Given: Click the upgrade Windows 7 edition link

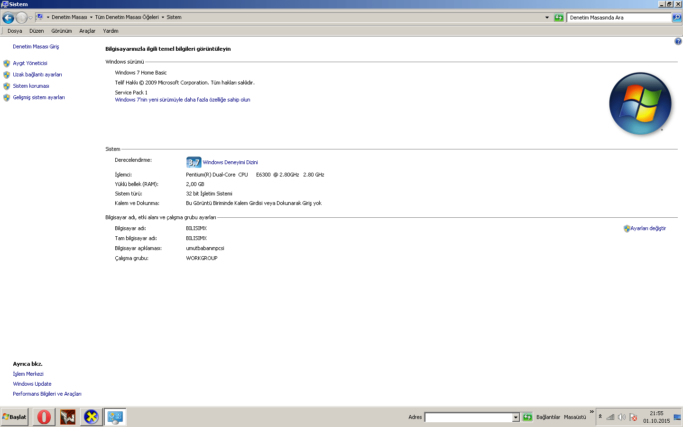Looking at the screenshot, I should pos(183,100).
